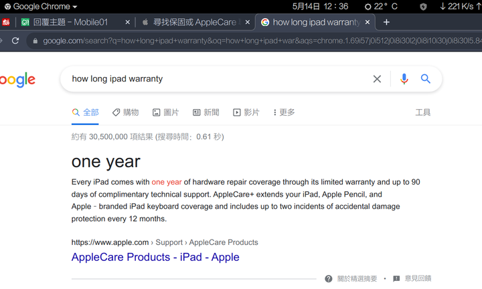The width and height of the screenshot is (482, 289).
Task: Click the Apple favicon on AppleCare tab
Action: point(145,22)
